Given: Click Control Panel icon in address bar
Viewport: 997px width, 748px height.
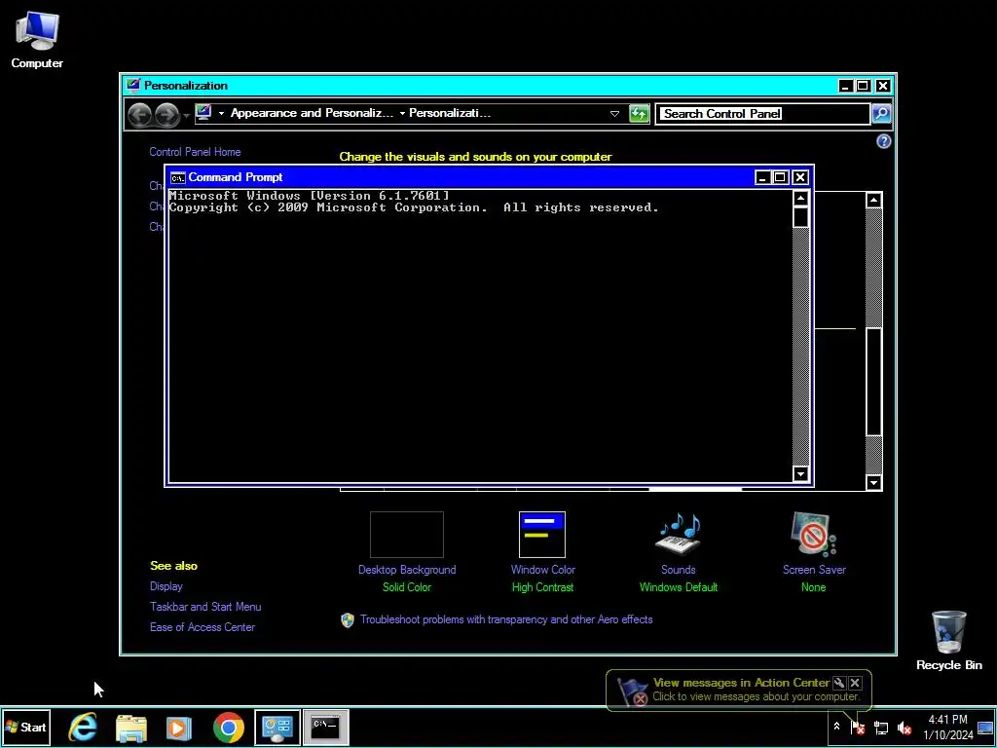Looking at the screenshot, I should click(x=203, y=113).
